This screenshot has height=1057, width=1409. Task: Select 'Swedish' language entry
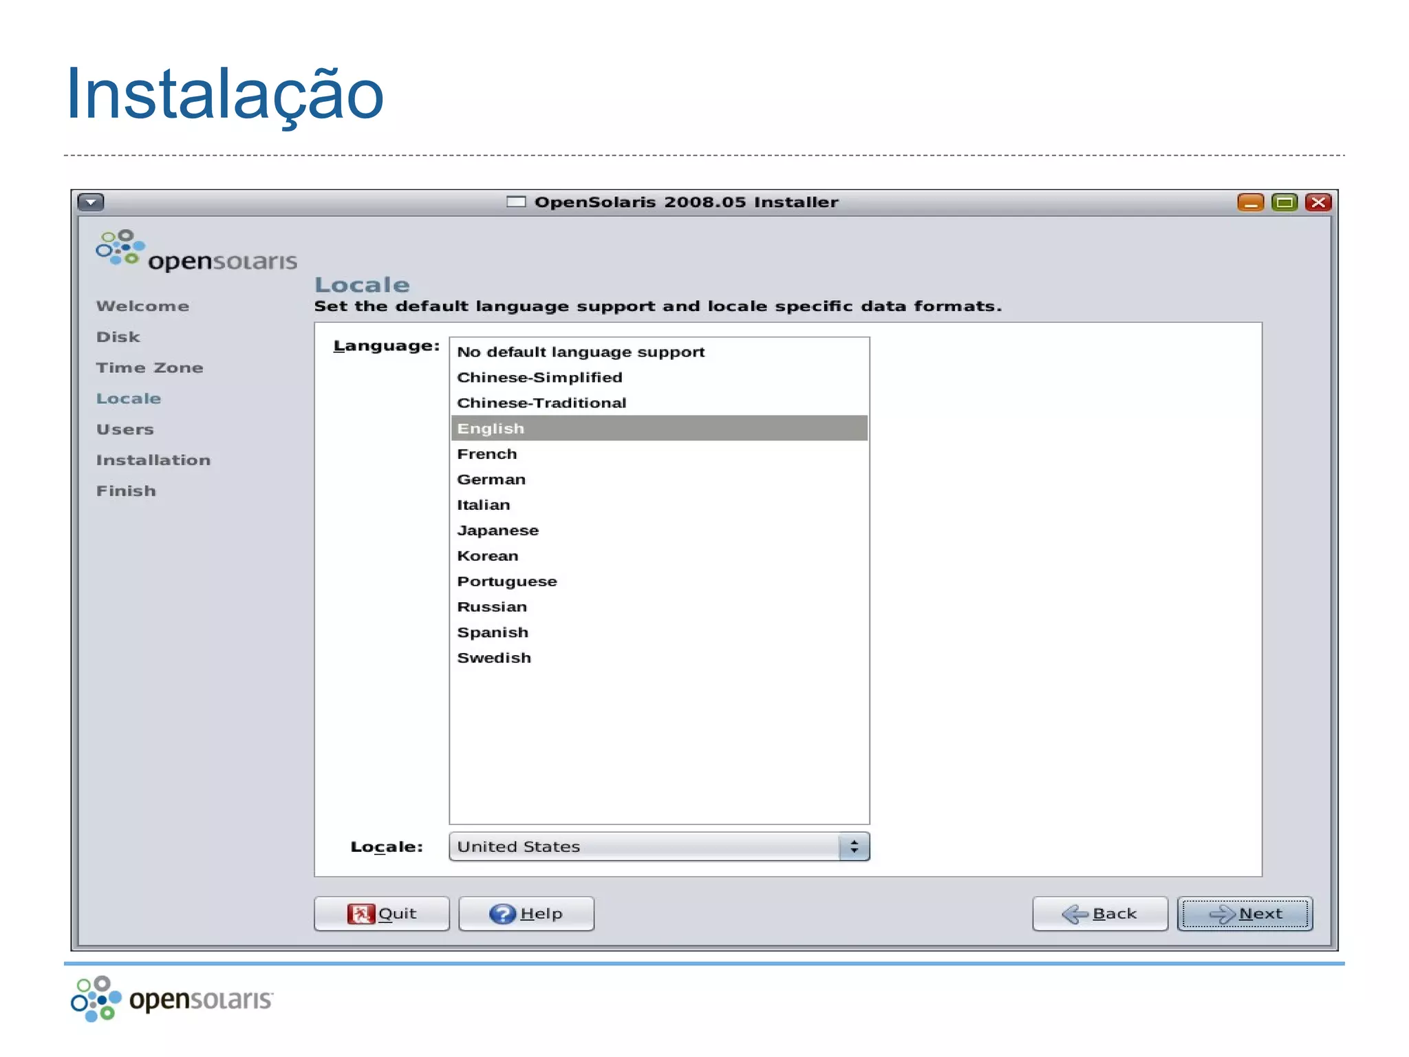(x=659, y=657)
